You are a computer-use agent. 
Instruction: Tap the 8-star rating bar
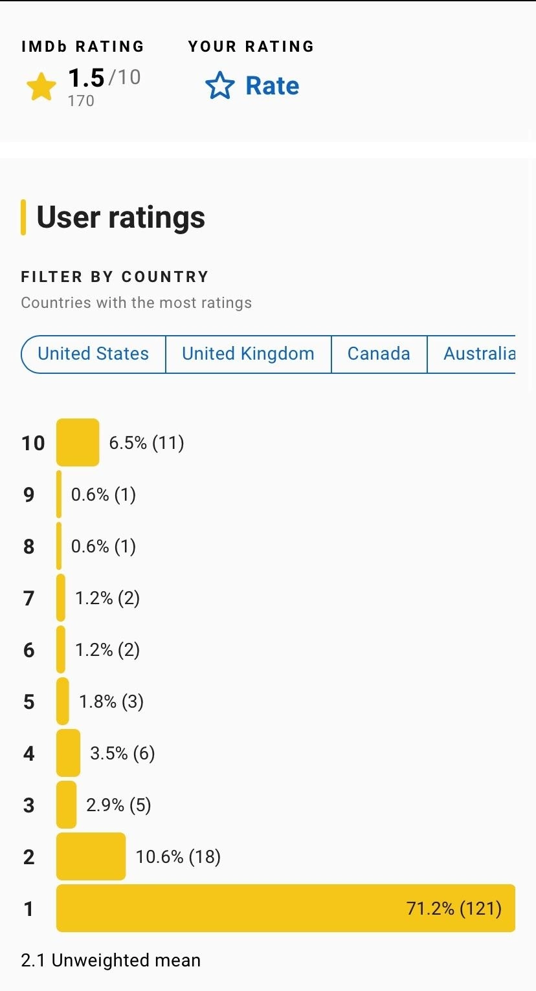59,546
